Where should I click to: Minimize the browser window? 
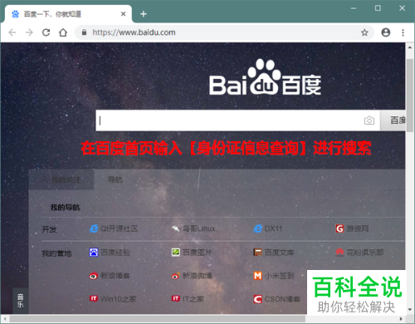tap(354, 8)
